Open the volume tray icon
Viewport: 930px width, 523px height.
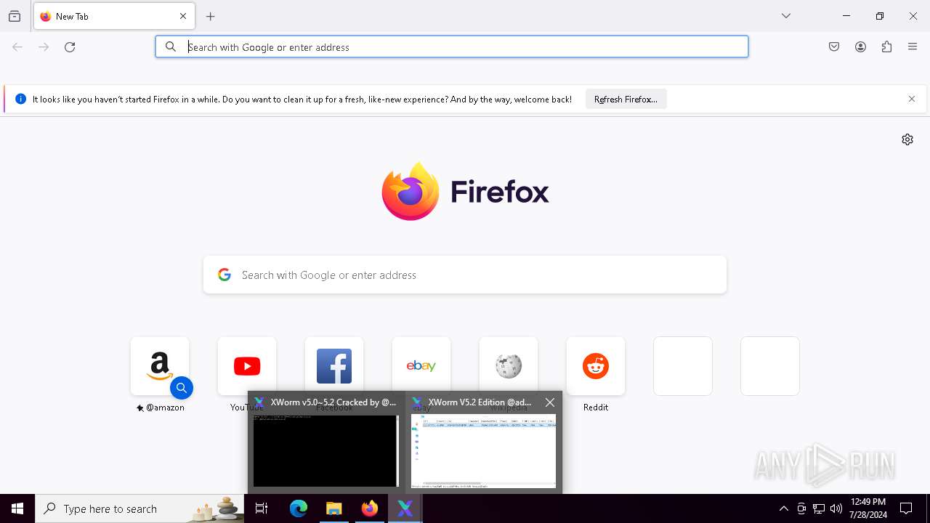click(x=836, y=508)
